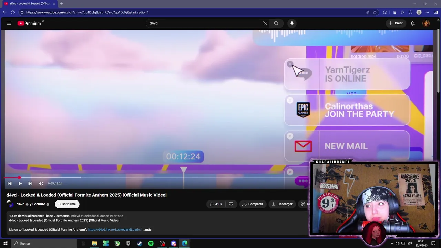Start voice search with microphone
The width and height of the screenshot is (441, 248).
click(x=292, y=23)
